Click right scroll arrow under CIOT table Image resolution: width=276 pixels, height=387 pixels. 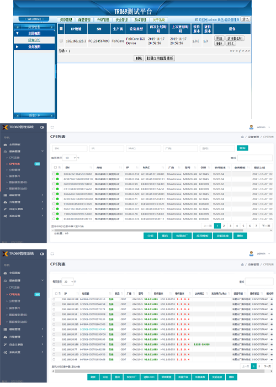click(272, 371)
